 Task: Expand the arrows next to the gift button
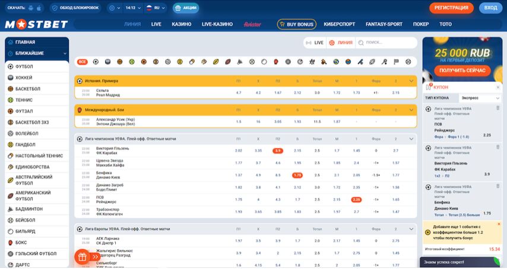pos(95,257)
